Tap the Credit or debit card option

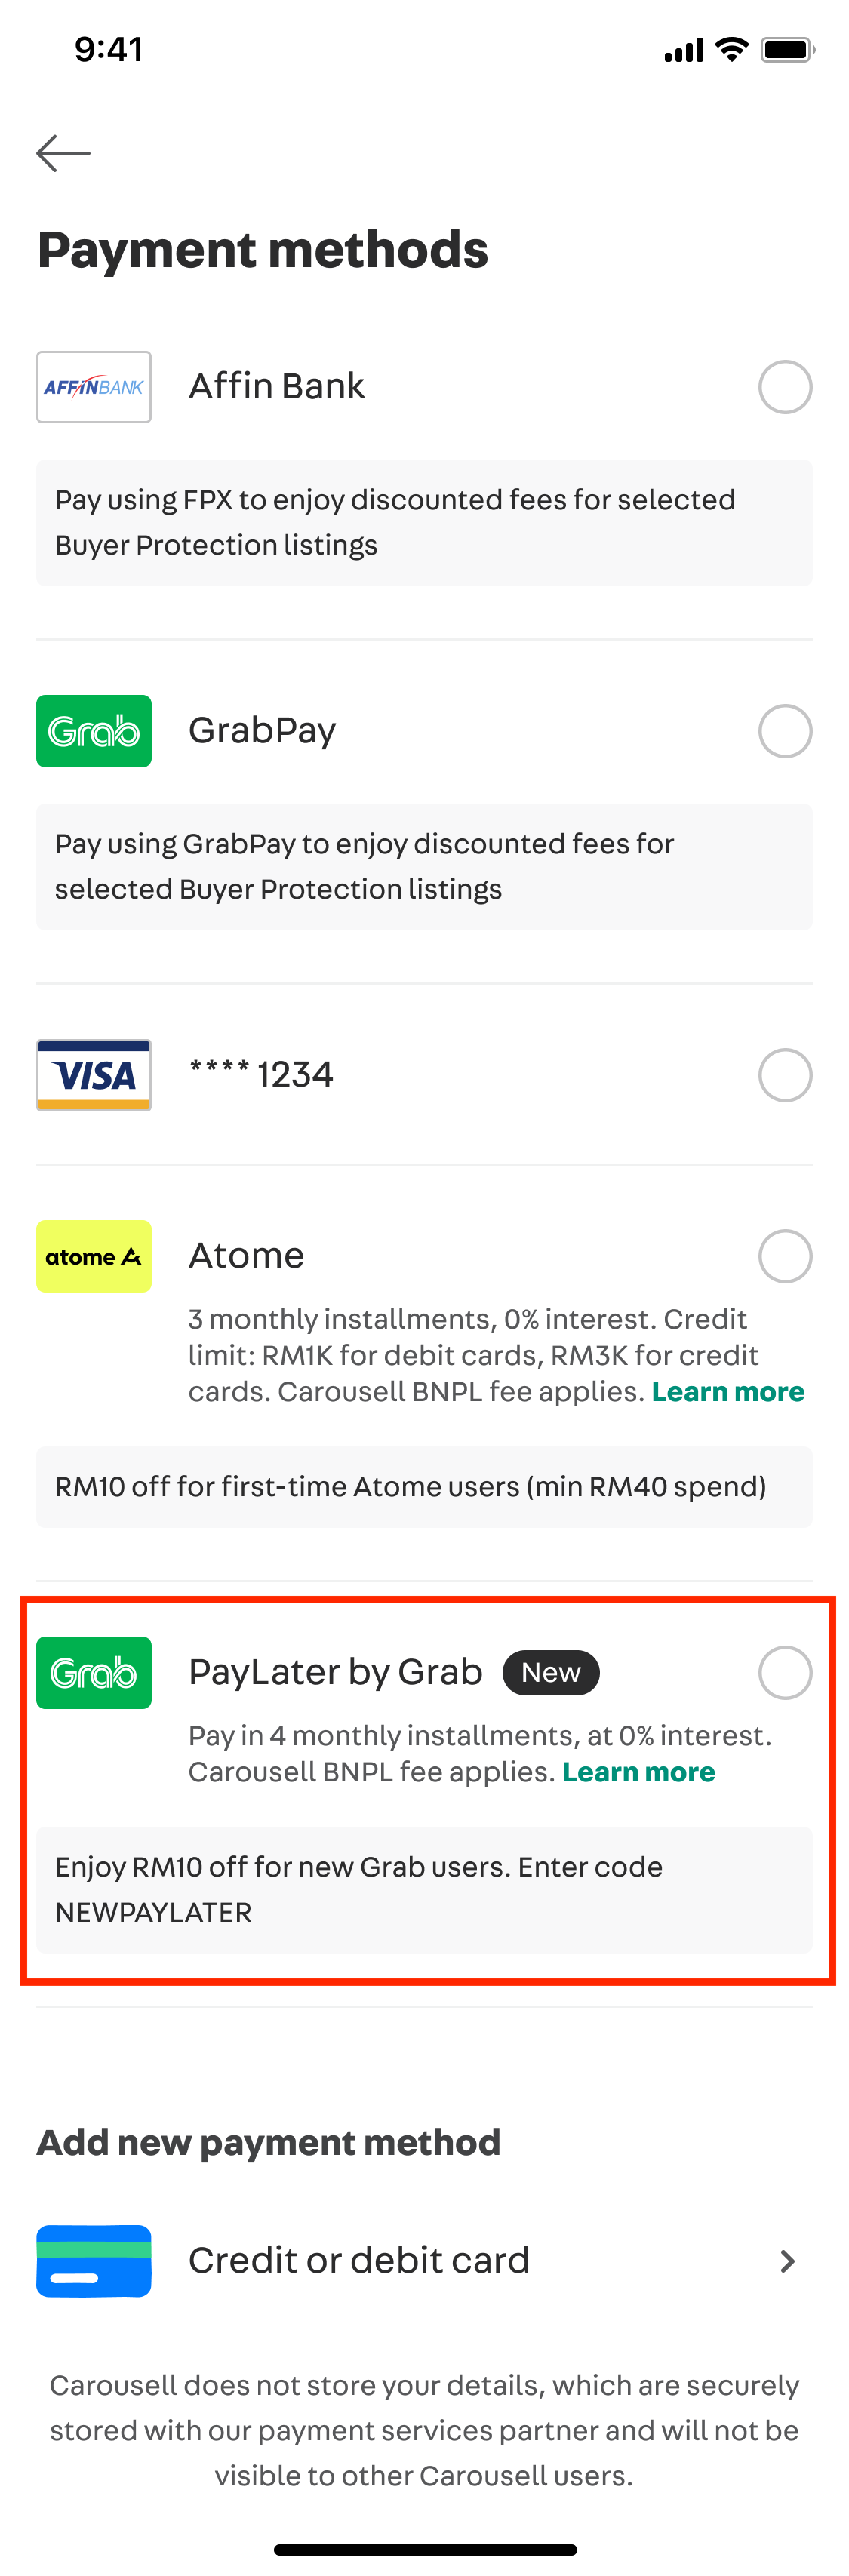pyautogui.click(x=424, y=2260)
